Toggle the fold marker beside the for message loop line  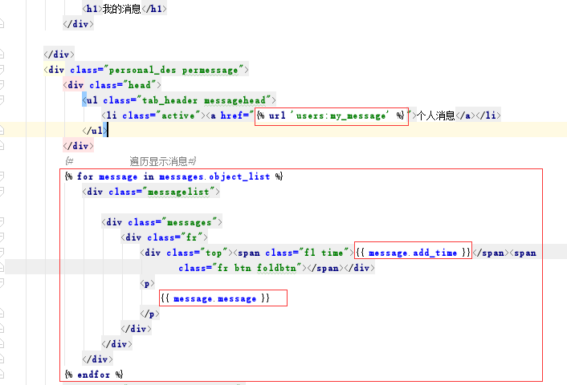2,176
